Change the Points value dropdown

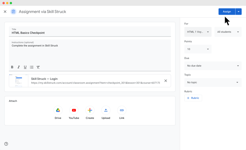[x=198, y=49]
